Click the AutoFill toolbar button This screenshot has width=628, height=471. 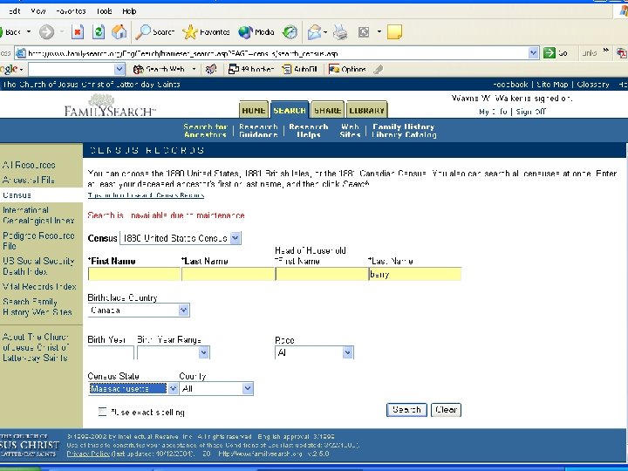(x=299, y=69)
